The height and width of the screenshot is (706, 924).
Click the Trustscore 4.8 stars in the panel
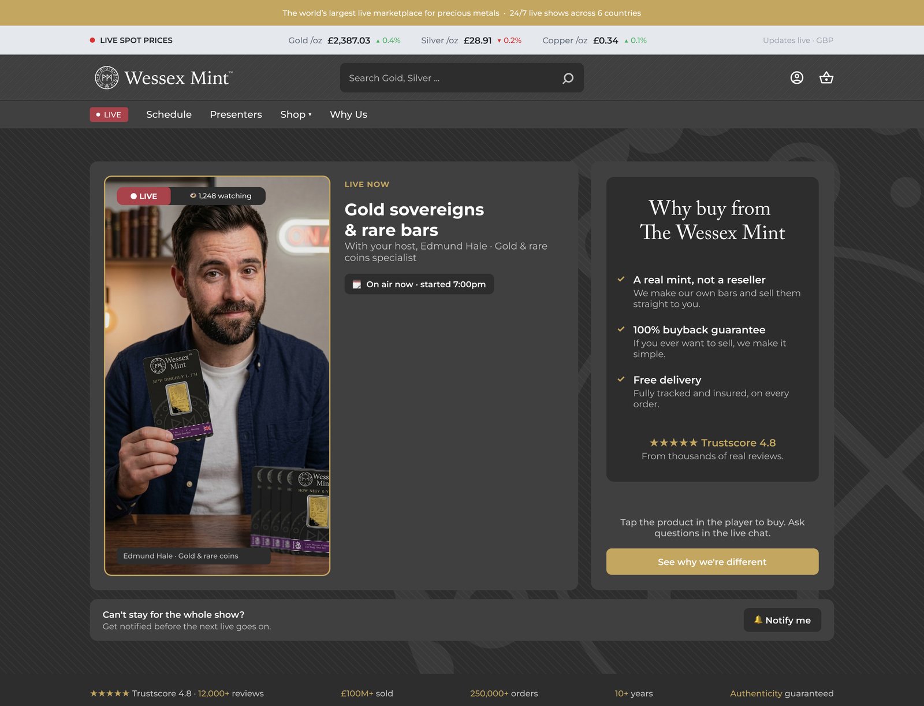pos(673,443)
